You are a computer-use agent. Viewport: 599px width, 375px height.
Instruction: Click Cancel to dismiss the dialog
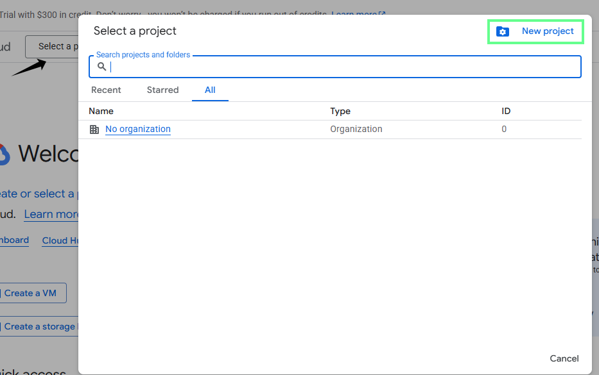[x=564, y=358]
